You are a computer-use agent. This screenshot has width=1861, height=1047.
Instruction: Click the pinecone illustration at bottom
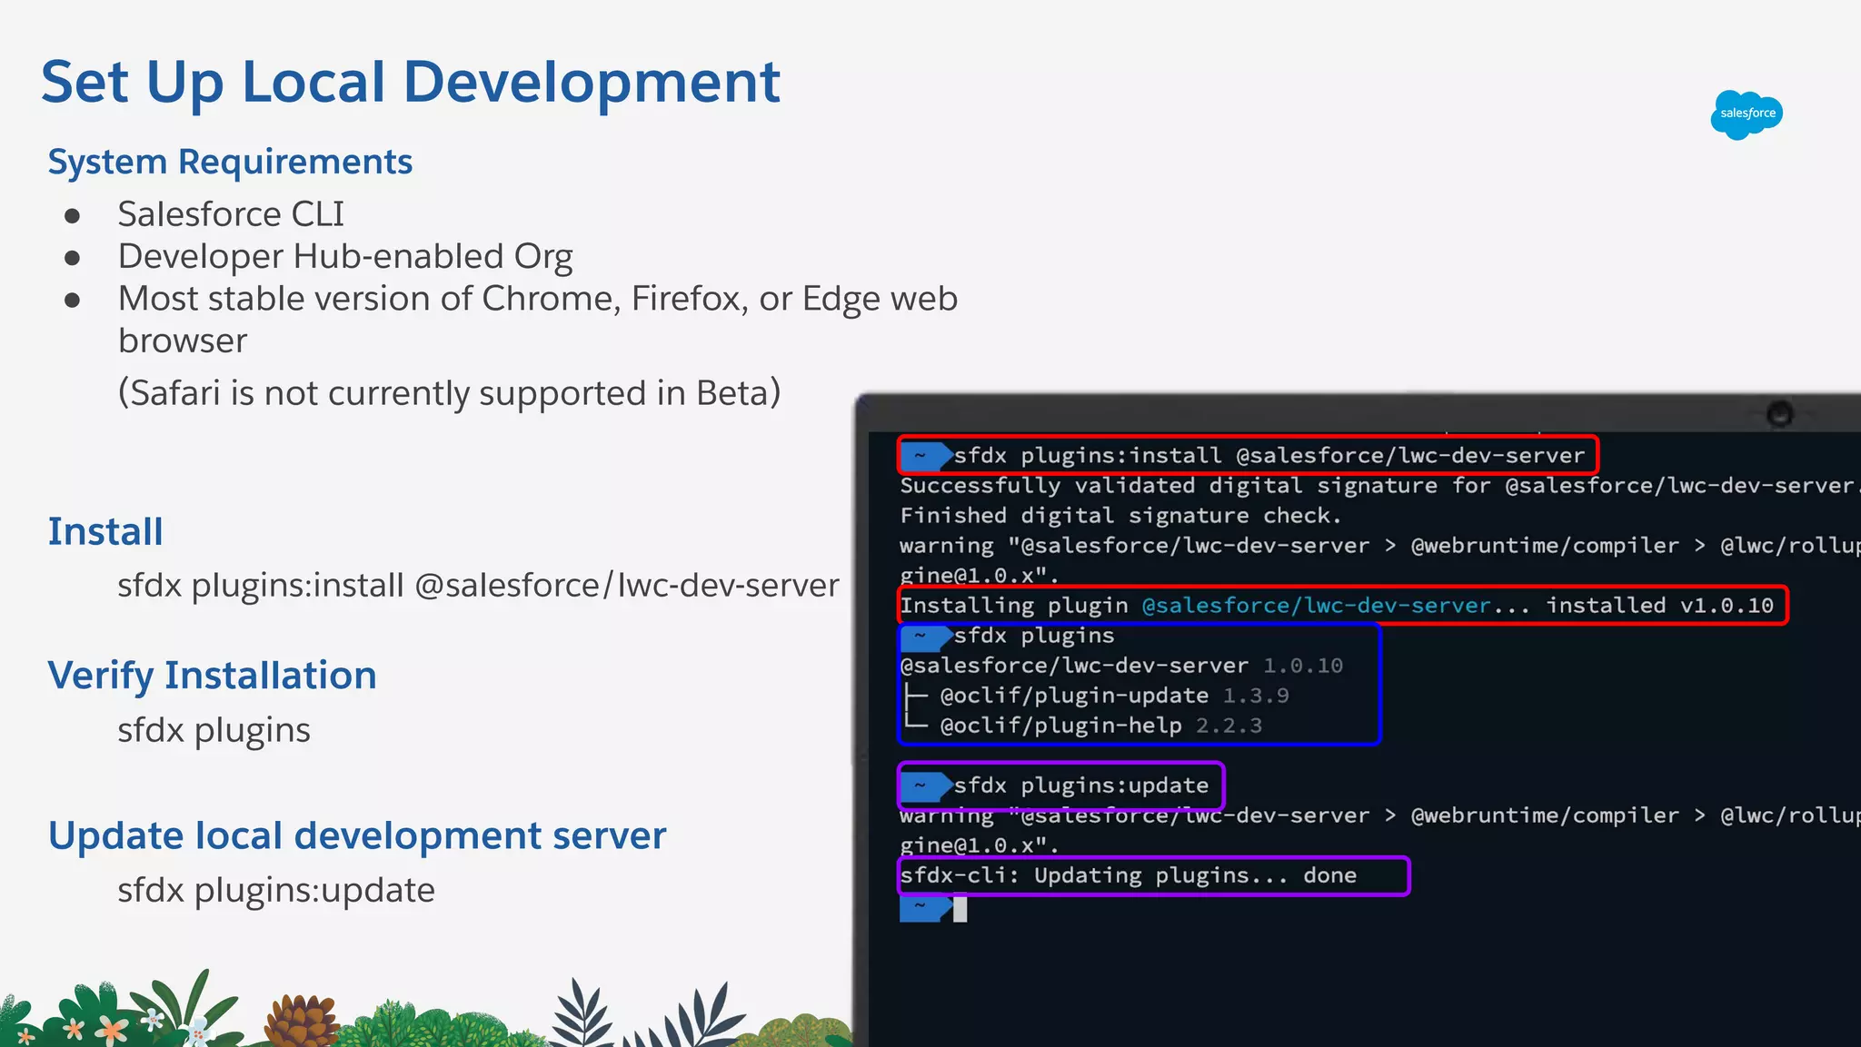(301, 1022)
